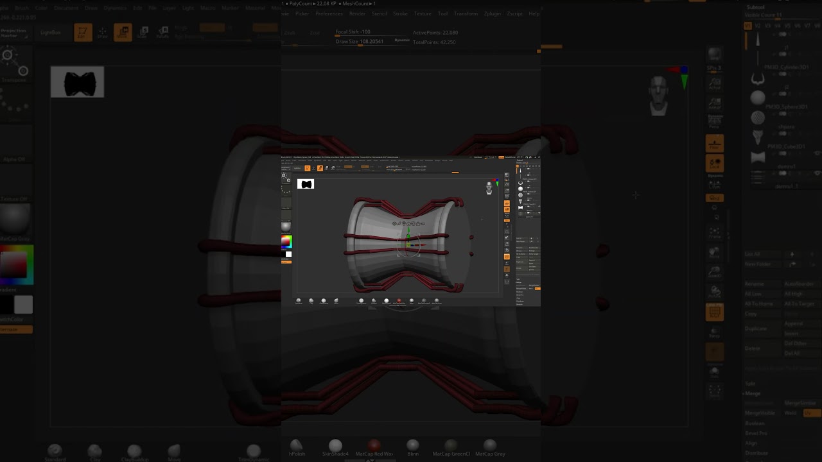Choose the ClayBuildup brush

click(134, 452)
